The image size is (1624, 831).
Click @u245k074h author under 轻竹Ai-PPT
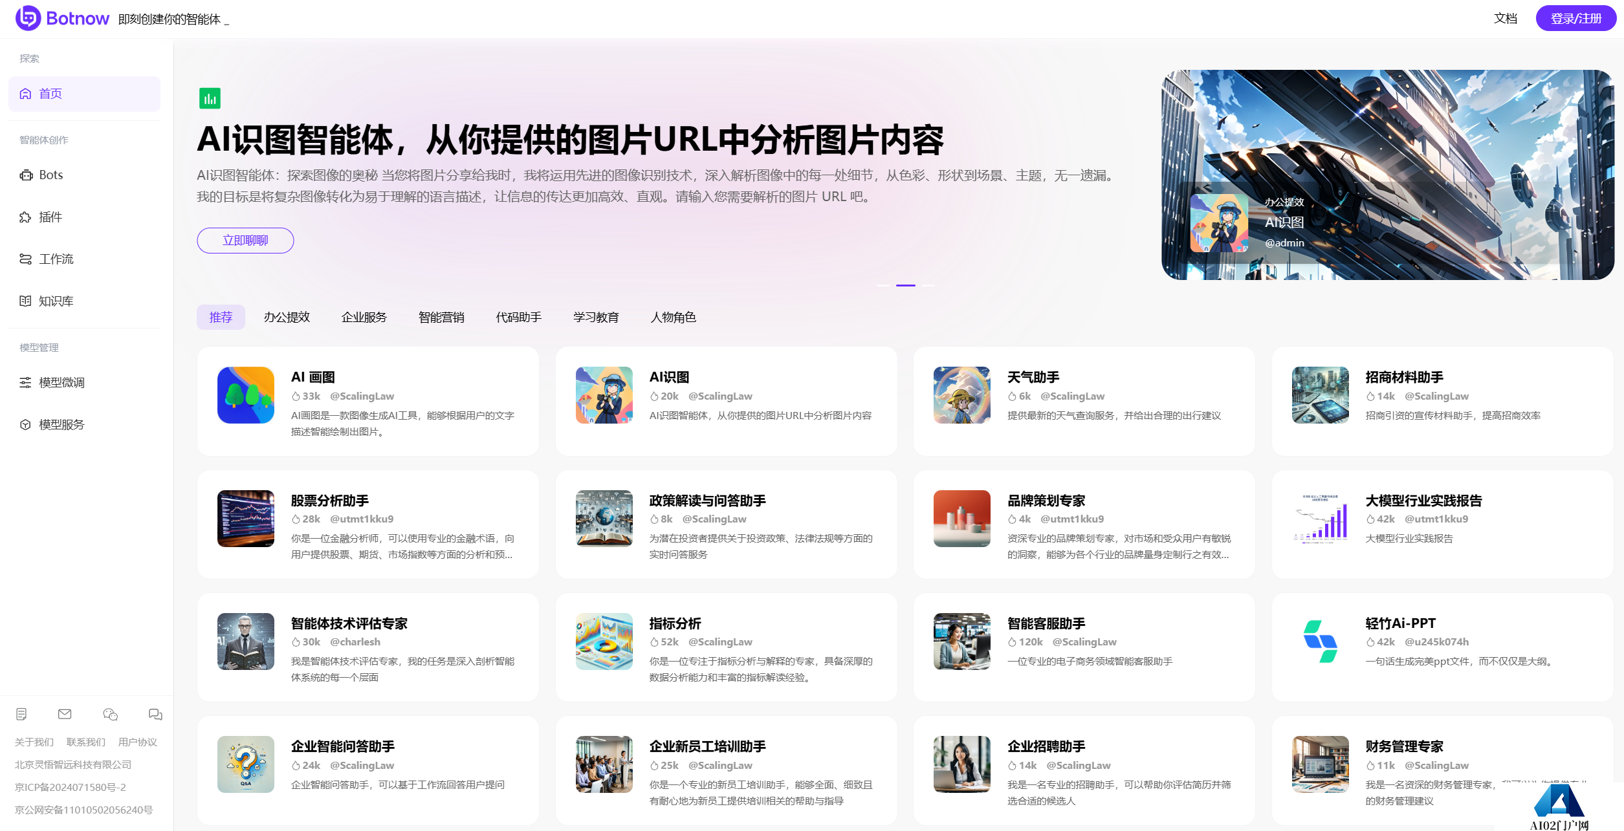click(1436, 642)
